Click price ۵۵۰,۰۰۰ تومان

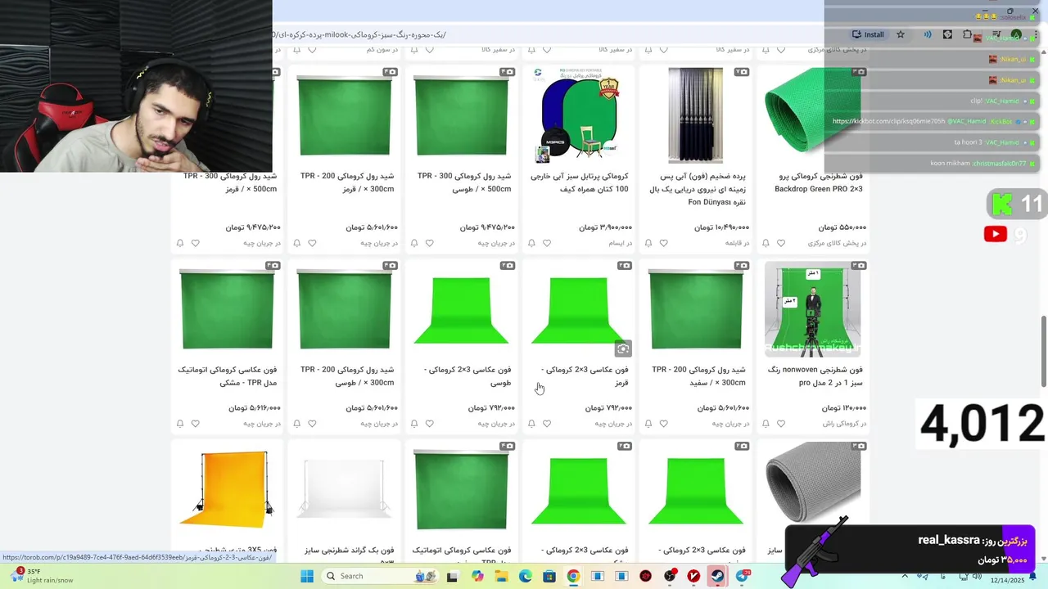[x=842, y=227]
